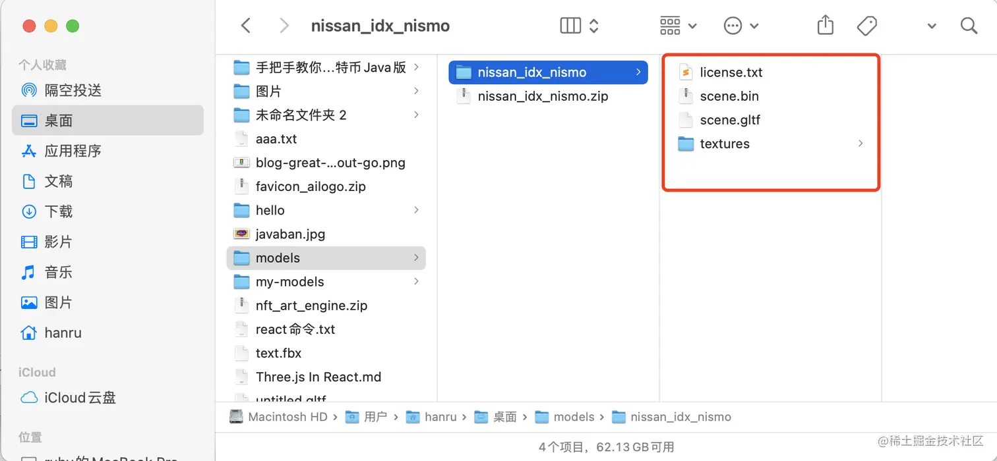Click Macintosh HD in the path bar

278,417
